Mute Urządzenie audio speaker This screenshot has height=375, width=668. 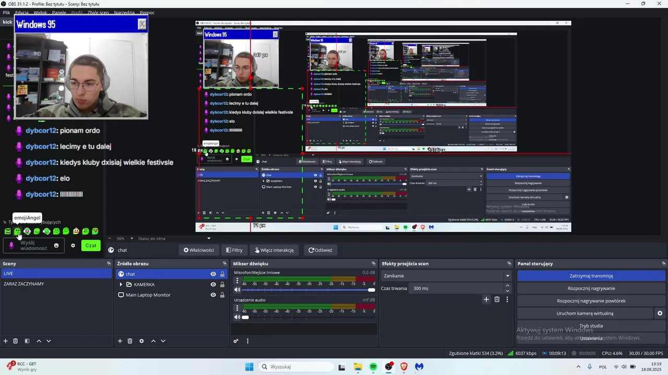pos(237,317)
